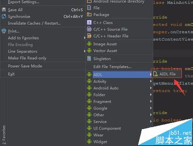
Task: Click setContentView text in the code editor
Action: [x=173, y=39]
